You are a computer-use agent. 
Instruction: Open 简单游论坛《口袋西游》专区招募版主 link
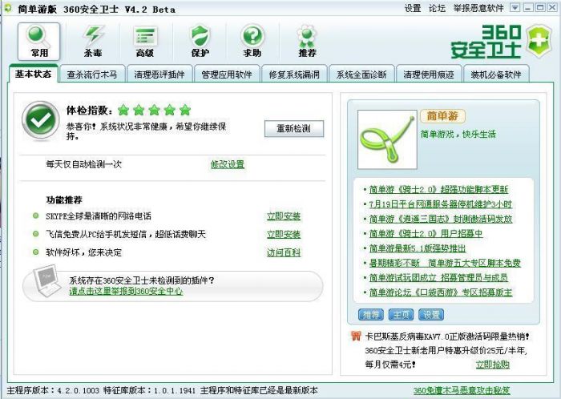coord(441,292)
